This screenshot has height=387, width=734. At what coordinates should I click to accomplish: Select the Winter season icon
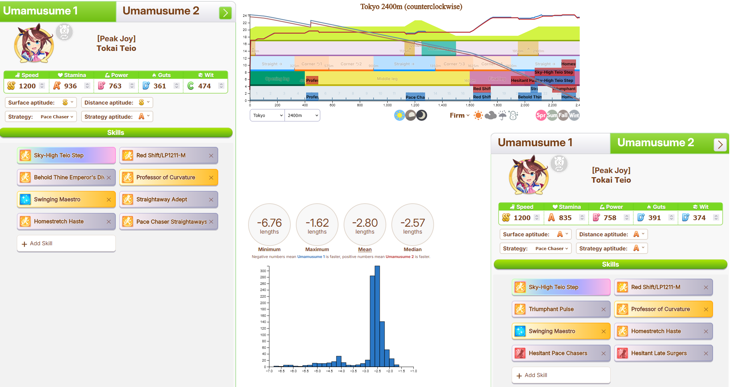[x=574, y=115]
